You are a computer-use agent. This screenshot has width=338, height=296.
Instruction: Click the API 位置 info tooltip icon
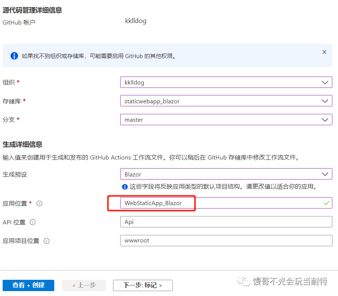tap(32, 222)
